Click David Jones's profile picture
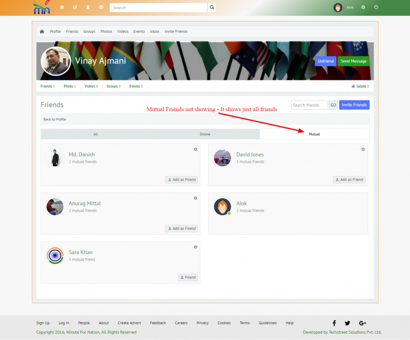This screenshot has width=410, height=340. (222, 158)
